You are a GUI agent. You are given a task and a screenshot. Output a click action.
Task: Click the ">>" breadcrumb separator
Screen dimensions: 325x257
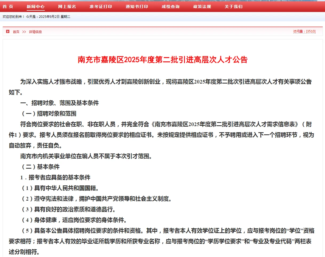coord(24,31)
